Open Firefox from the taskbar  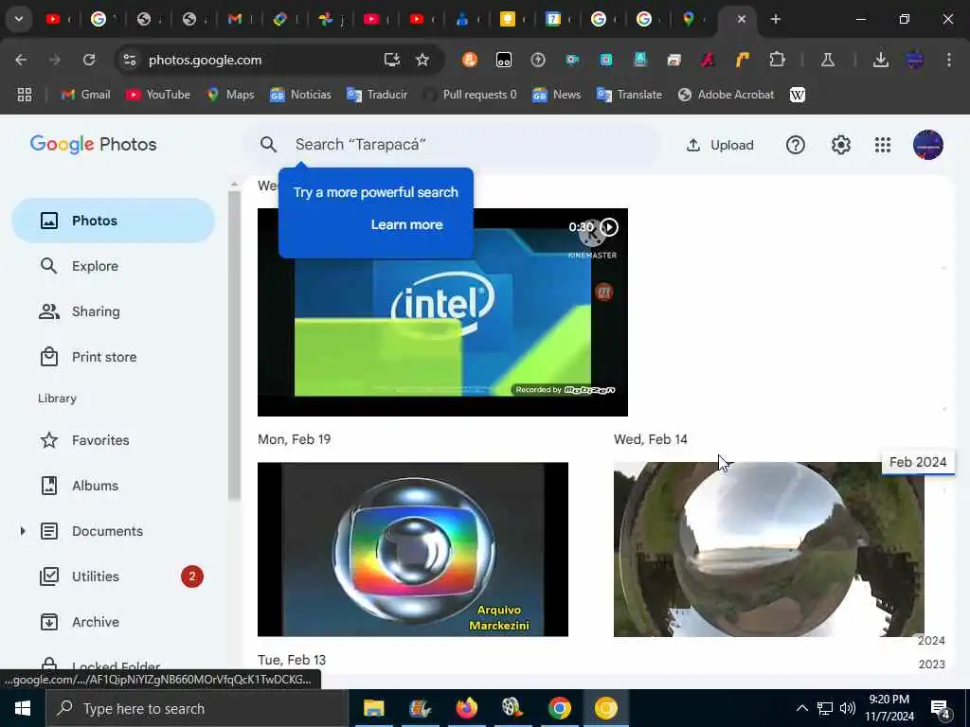pos(466,708)
